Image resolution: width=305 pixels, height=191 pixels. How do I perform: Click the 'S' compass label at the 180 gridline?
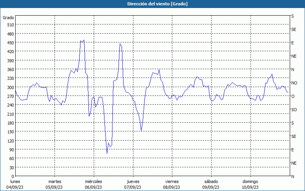292,123
